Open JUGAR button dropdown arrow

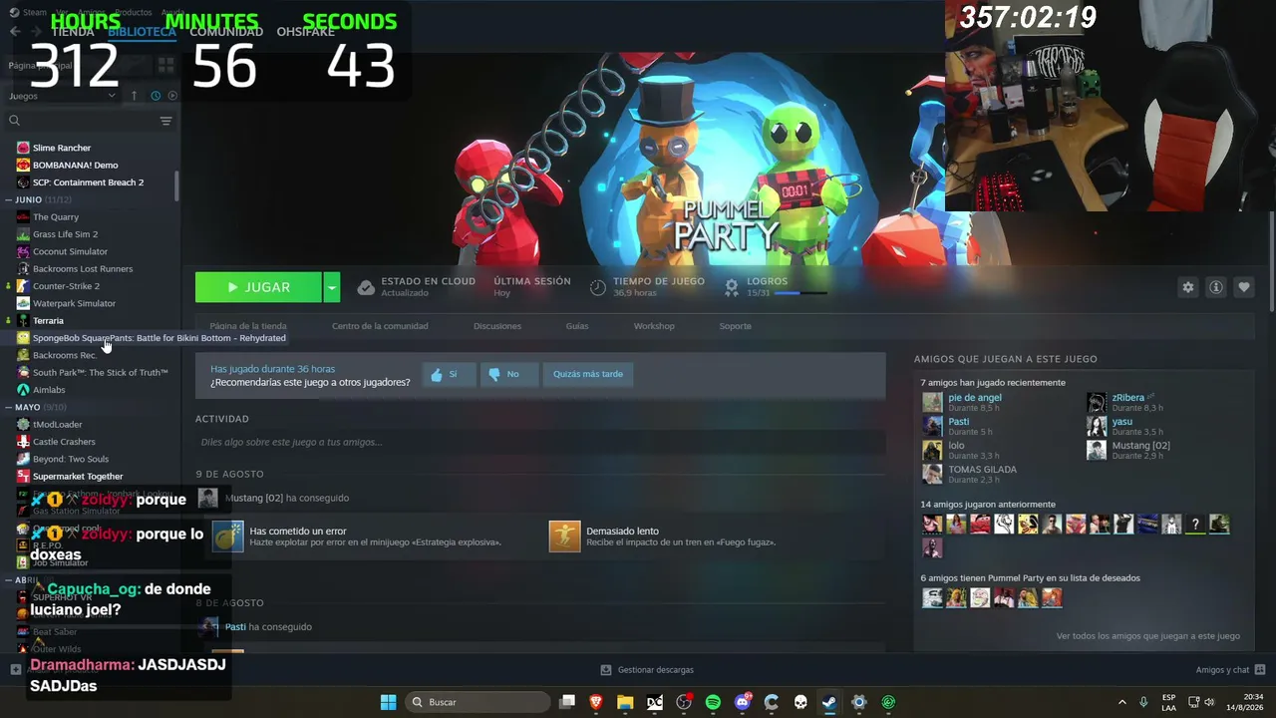[x=332, y=287]
